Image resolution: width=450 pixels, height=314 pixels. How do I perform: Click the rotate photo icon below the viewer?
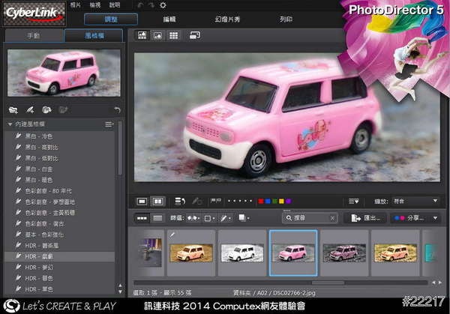[x=180, y=201]
